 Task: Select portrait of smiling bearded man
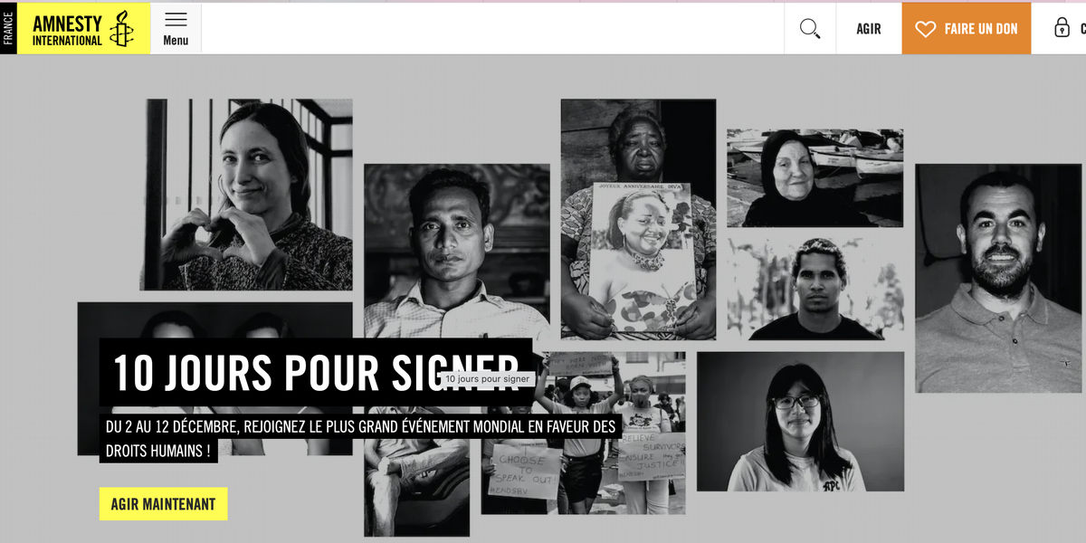pyautogui.click(x=998, y=278)
